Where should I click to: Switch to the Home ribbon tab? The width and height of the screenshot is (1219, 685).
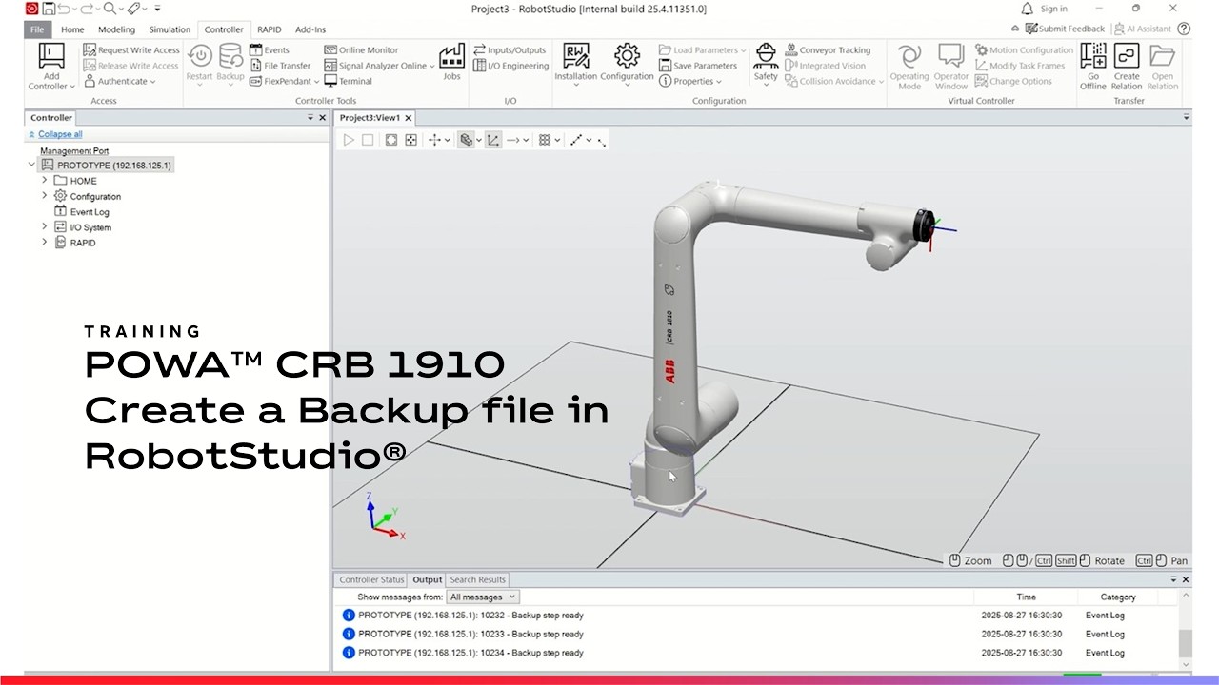pos(72,29)
